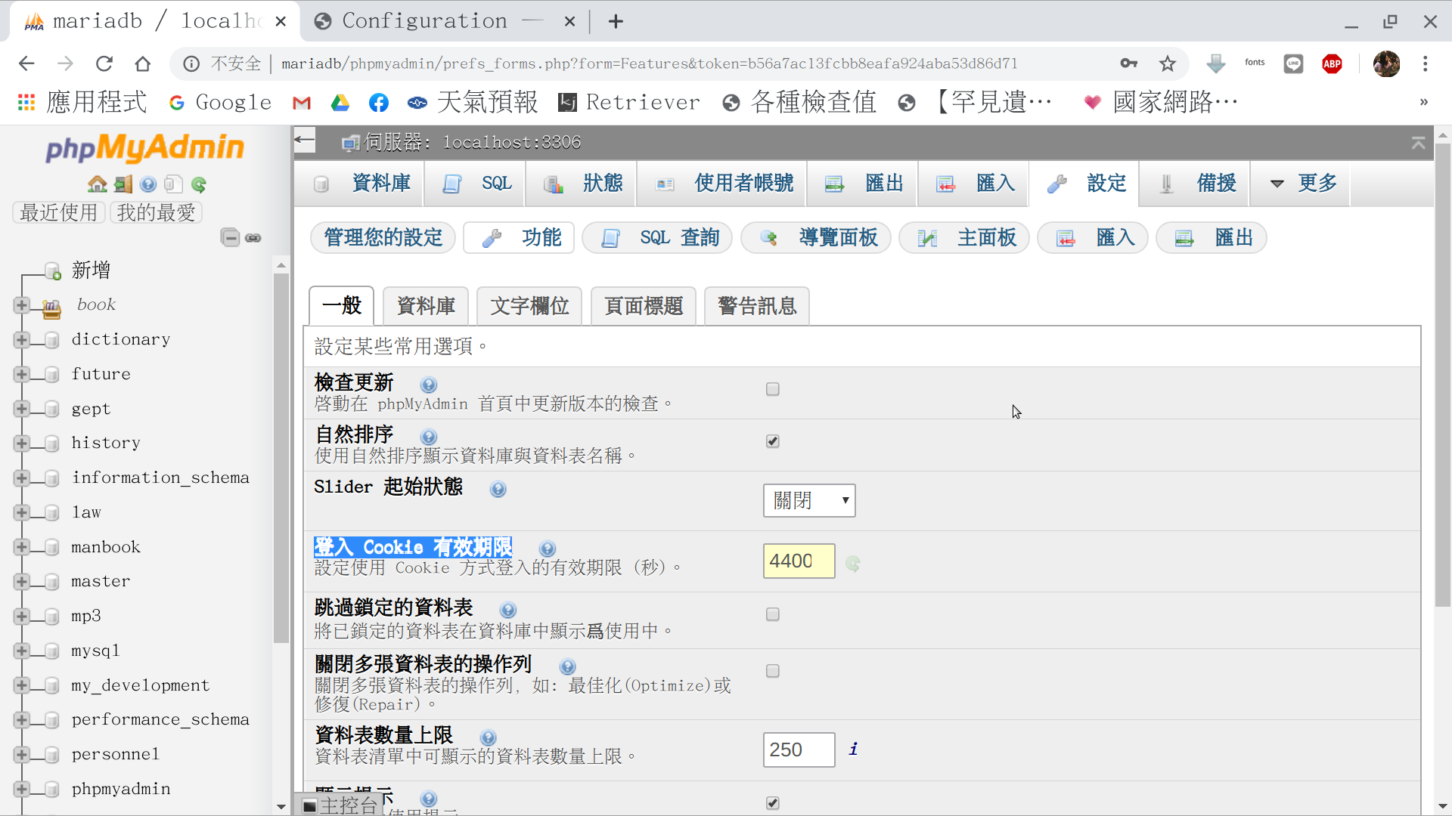Click help icon beside 自然排序

click(x=429, y=437)
